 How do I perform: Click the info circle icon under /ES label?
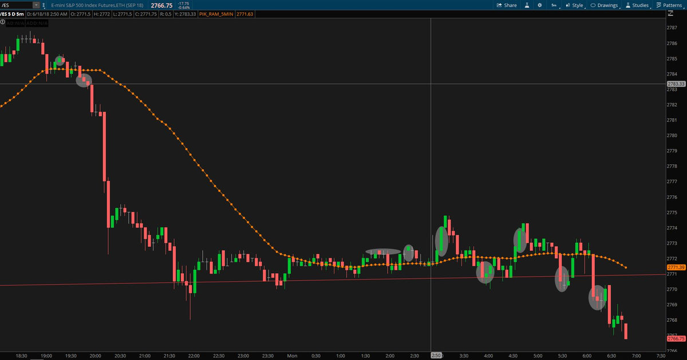tap(2, 22)
